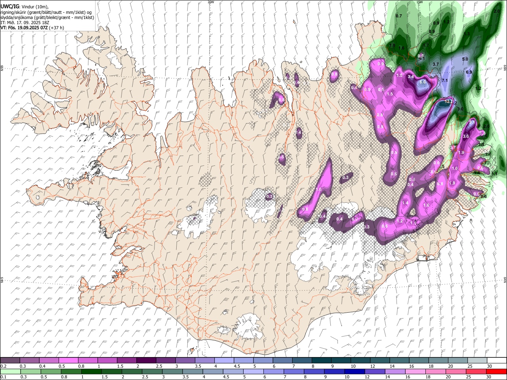507x380 pixels.
Task: Click the deep blue rain swatch between 10 and 12
Action: point(355,371)
